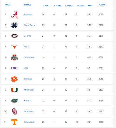Select the Oklahoma OU logo
116x128 pixels.
14,111
